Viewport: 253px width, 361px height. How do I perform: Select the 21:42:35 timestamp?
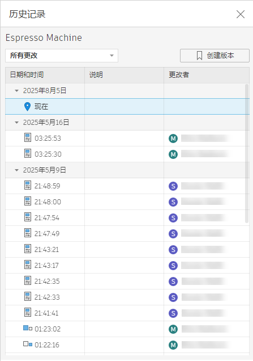(47, 282)
